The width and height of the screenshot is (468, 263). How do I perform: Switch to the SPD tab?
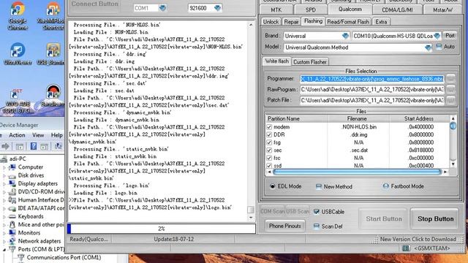(x=310, y=9)
